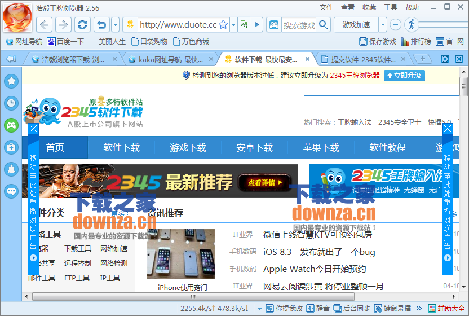Open the 查看 menu
This screenshot has height=316, width=469.
348,7
